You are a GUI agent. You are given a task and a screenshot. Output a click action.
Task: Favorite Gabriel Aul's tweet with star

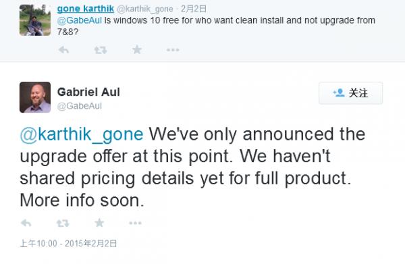coord(99,223)
